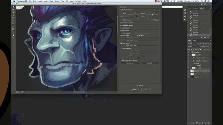The height and width of the screenshot is (125, 223).
Task: Adjust the brush Pressure slider
Action: [x=138, y=18]
